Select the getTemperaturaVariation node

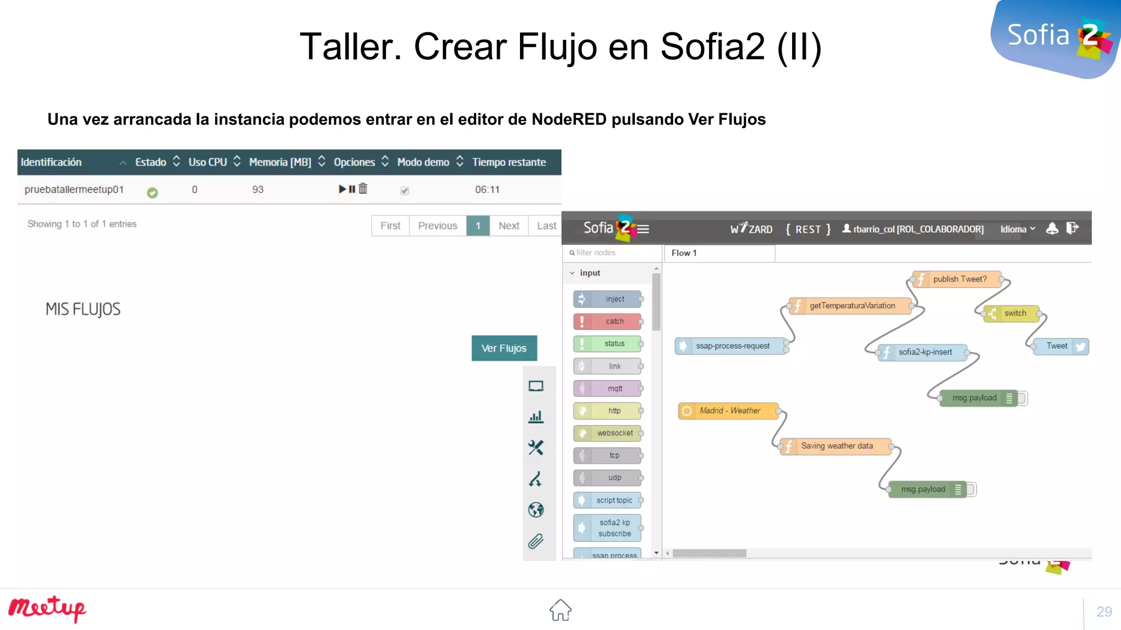[x=850, y=306]
